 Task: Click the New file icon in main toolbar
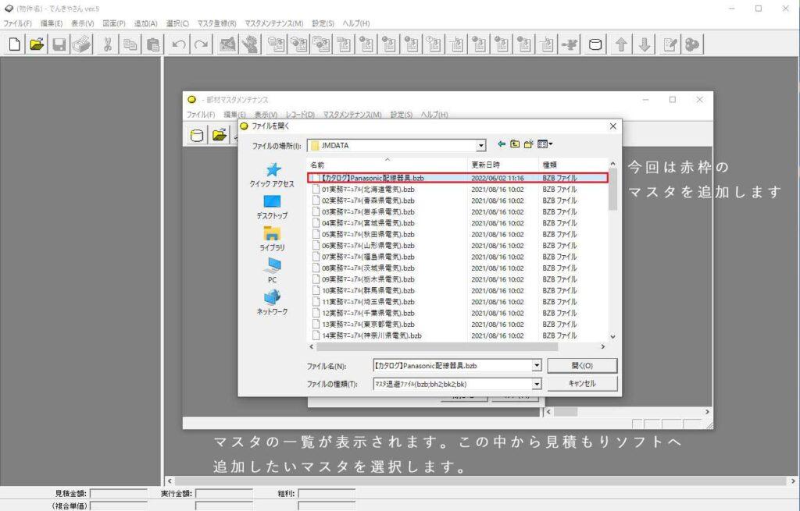[14, 44]
